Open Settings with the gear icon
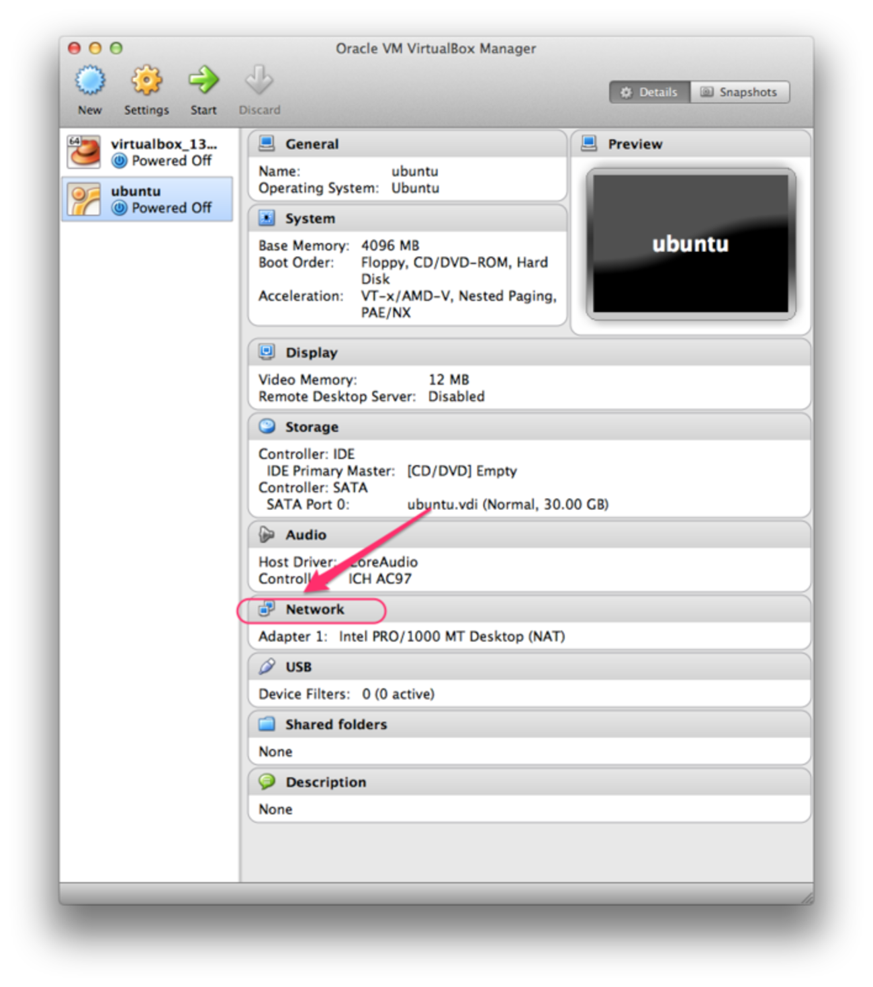873x987 pixels. click(146, 81)
